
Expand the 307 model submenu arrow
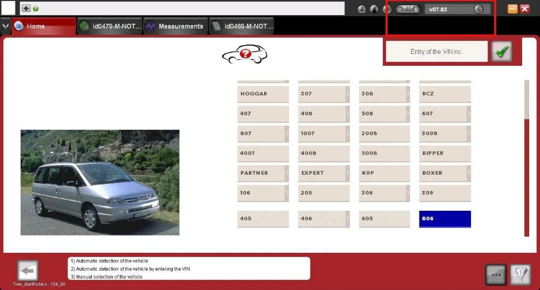tap(347, 94)
